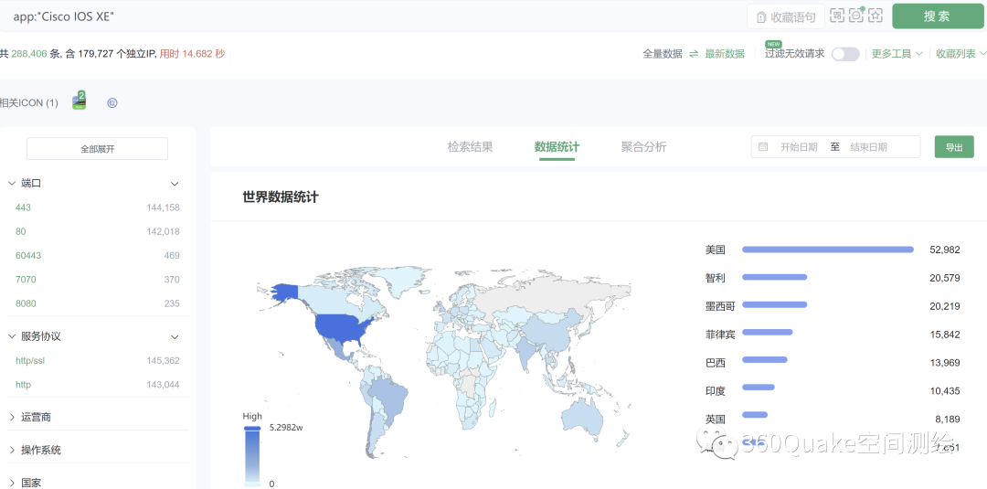This screenshot has width=987, height=489.
Task: Open the 收藏列表 dropdown
Action: click(x=961, y=54)
